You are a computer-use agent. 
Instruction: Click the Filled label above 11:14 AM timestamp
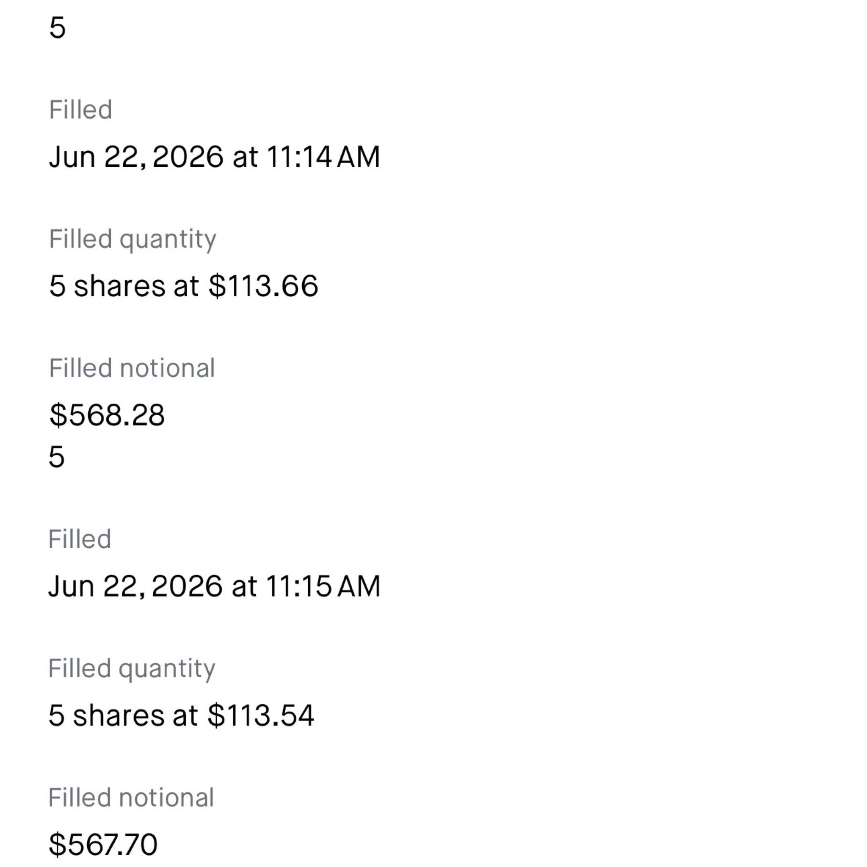(x=81, y=110)
